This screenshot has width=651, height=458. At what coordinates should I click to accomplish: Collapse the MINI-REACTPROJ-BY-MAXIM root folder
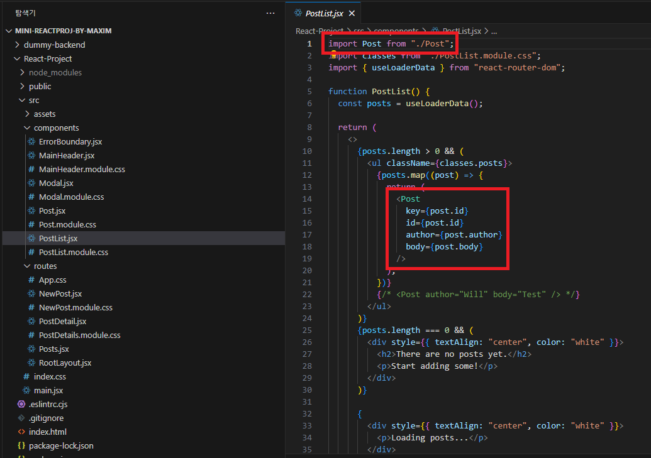coord(9,31)
